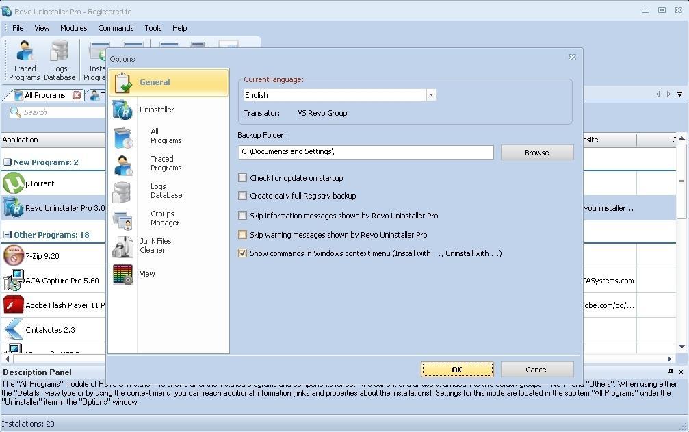Select Traced Programs settings icon
Screen dimensions: 689x432
point(122,163)
